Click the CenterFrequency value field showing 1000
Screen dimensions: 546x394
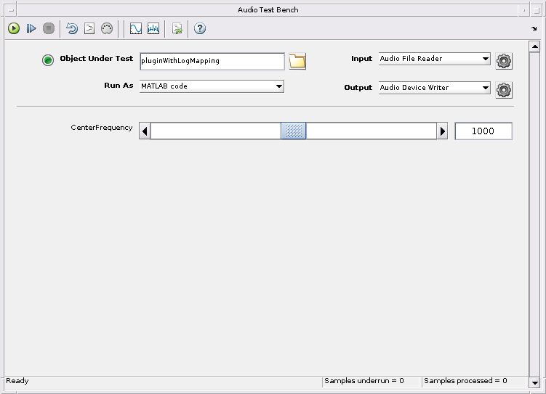pyautogui.click(x=483, y=131)
